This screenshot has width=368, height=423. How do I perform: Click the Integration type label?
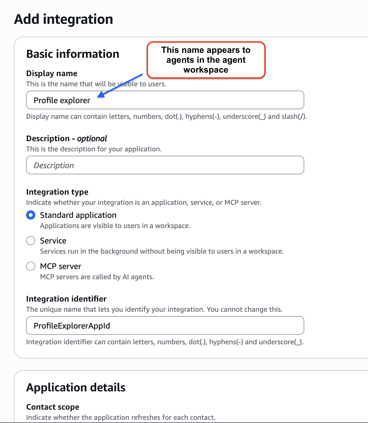(57, 192)
